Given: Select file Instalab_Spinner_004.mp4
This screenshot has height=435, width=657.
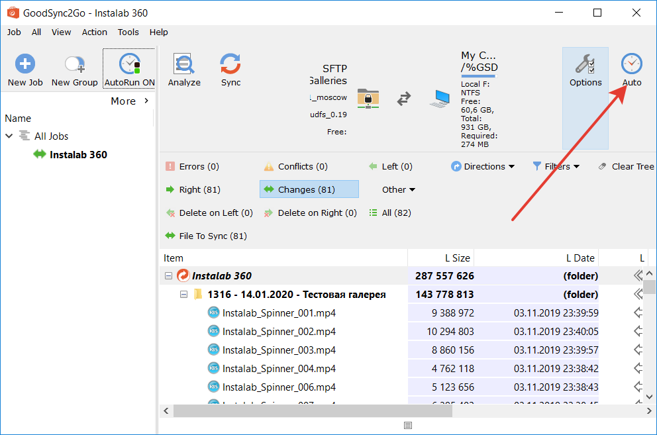Looking at the screenshot, I should (279, 368).
